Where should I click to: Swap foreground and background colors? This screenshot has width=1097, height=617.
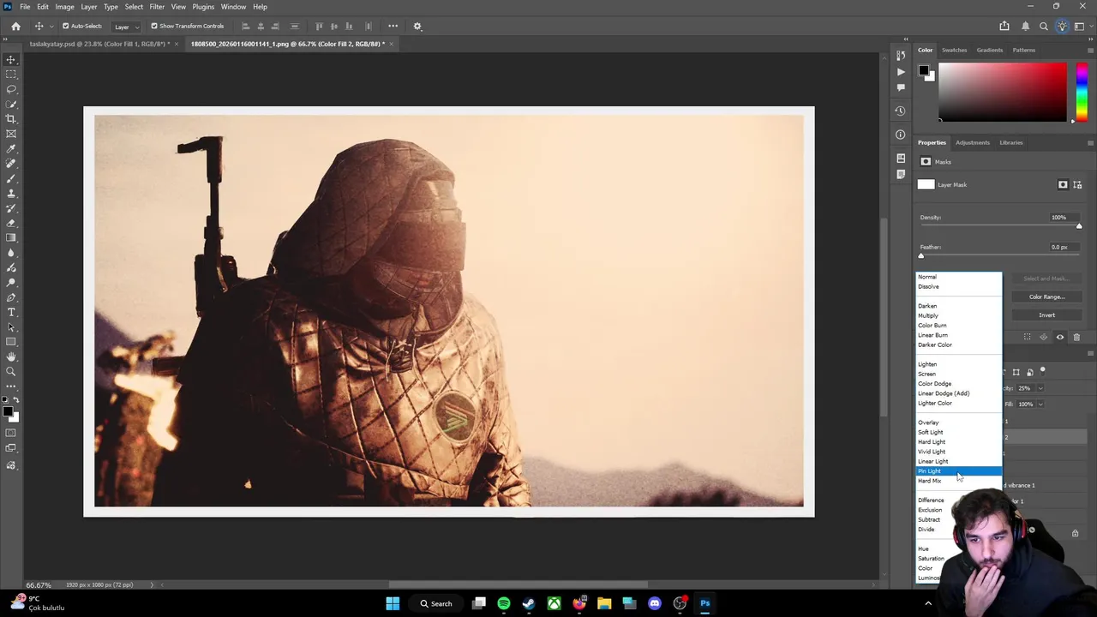(x=15, y=401)
